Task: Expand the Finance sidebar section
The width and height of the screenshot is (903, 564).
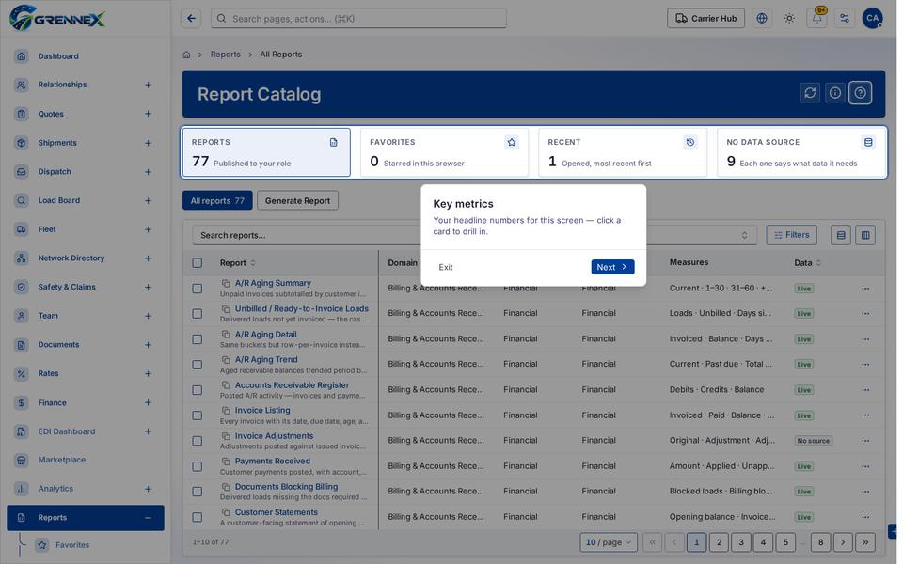Action: pyautogui.click(x=148, y=403)
